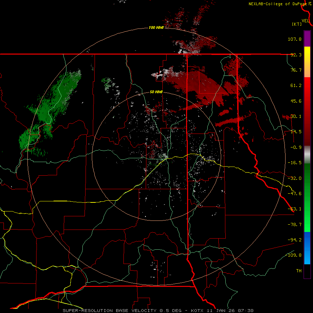This screenshot has width=313, height=313.
Task: Click the -78.7 velocity scale value
Action: [x=295, y=225]
